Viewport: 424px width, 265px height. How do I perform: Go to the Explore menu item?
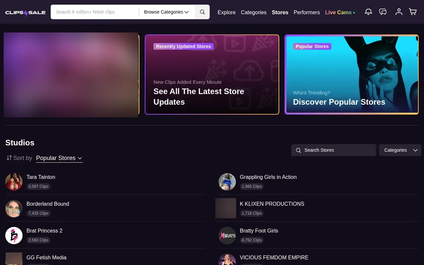[x=227, y=12]
